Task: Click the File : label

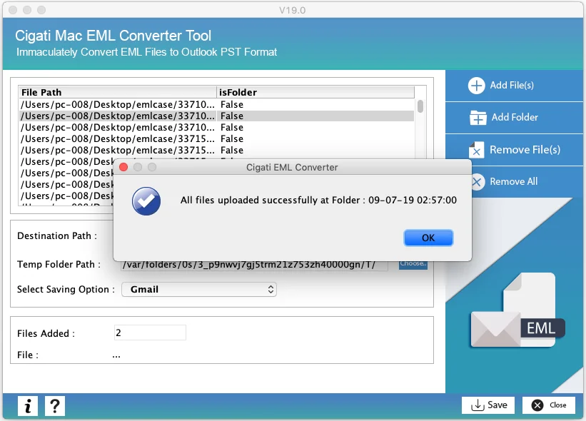Action: pyautogui.click(x=28, y=355)
